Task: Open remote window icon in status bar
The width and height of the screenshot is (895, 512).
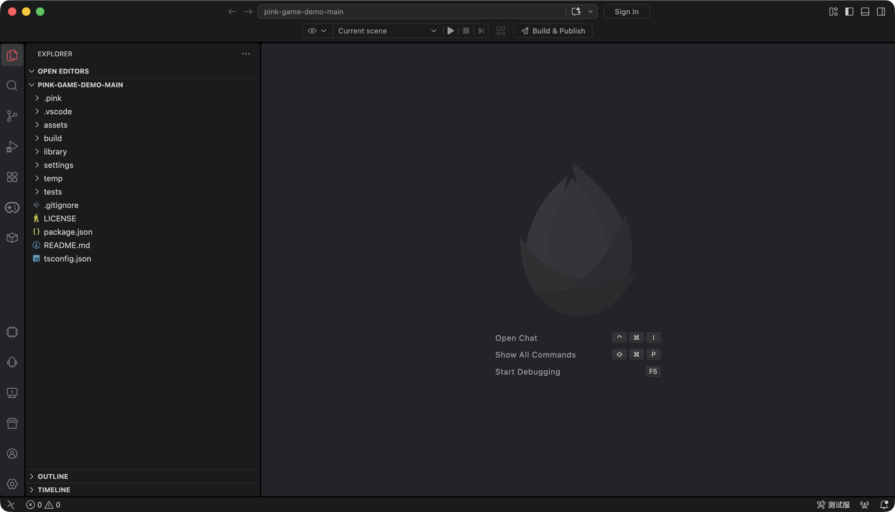Action: coord(11,505)
